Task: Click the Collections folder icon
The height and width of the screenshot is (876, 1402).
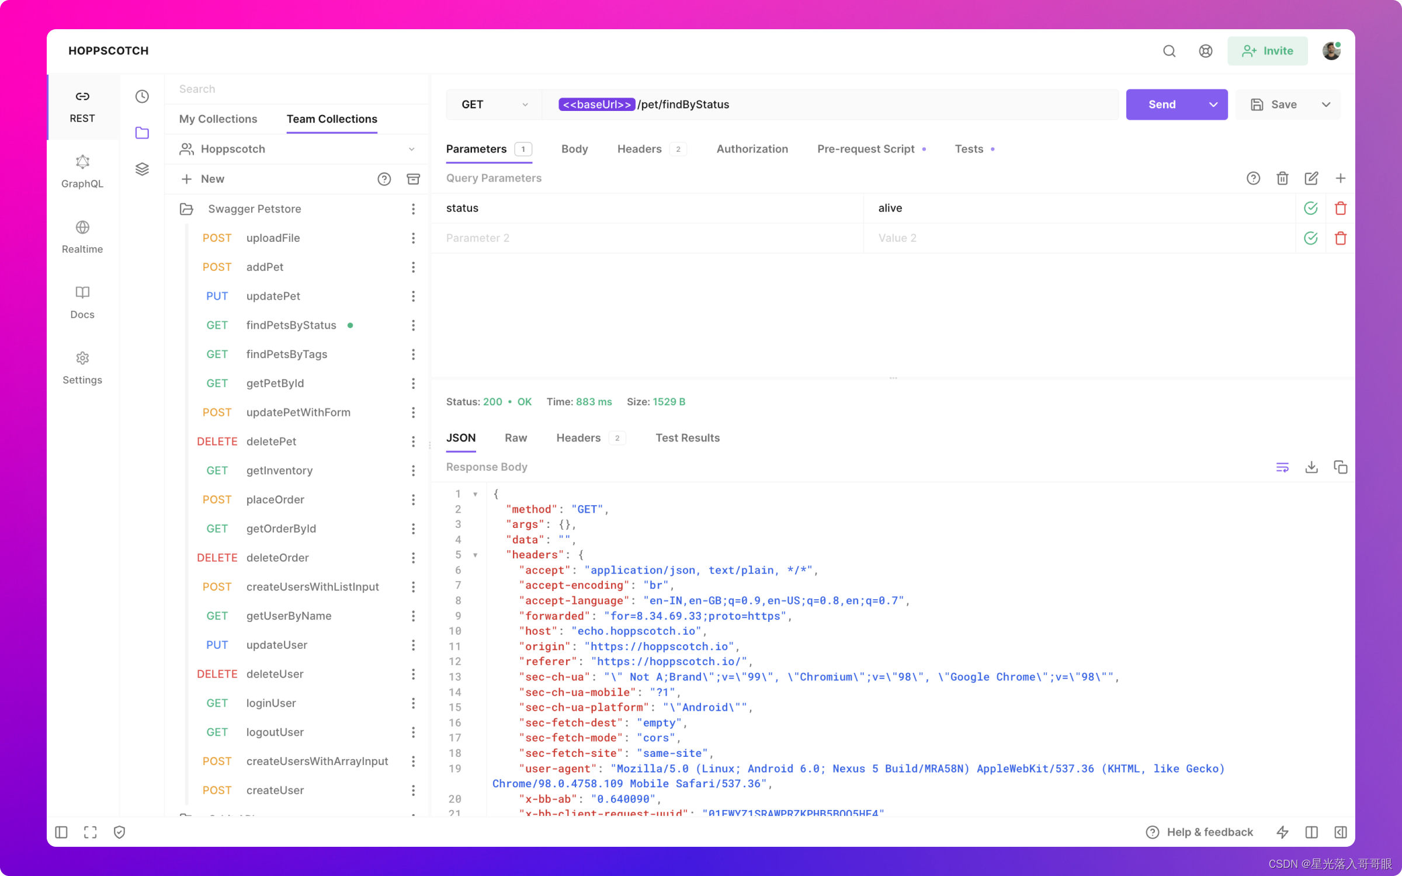Action: coord(141,133)
